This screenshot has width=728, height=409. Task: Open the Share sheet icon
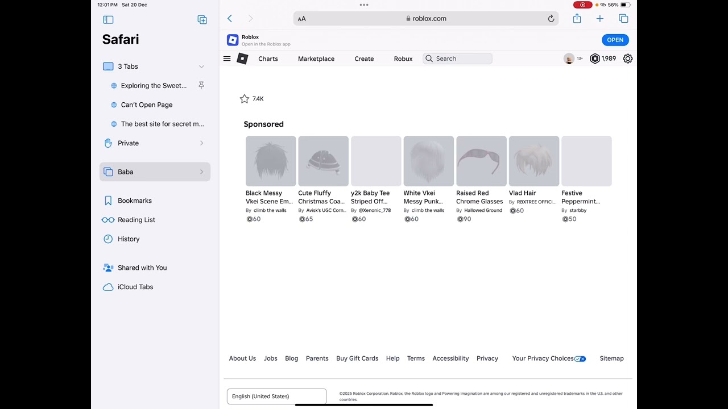[577, 19]
